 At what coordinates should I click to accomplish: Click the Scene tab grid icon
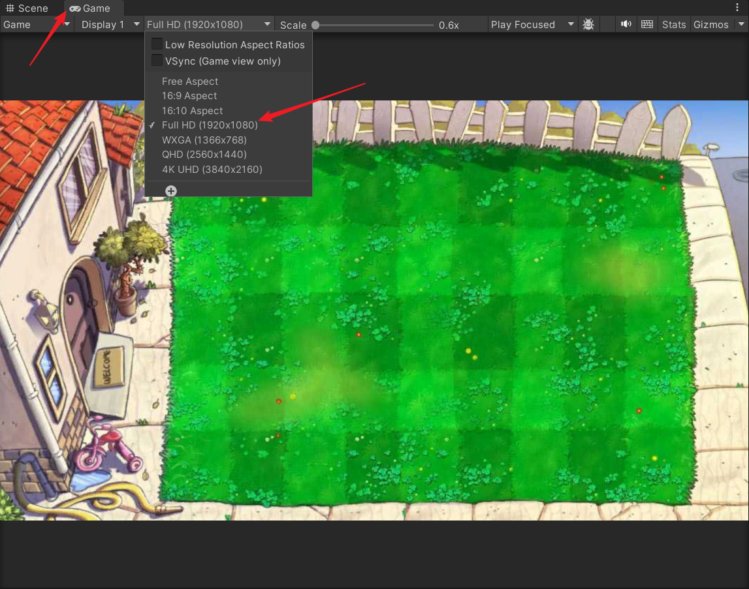pyautogui.click(x=10, y=8)
